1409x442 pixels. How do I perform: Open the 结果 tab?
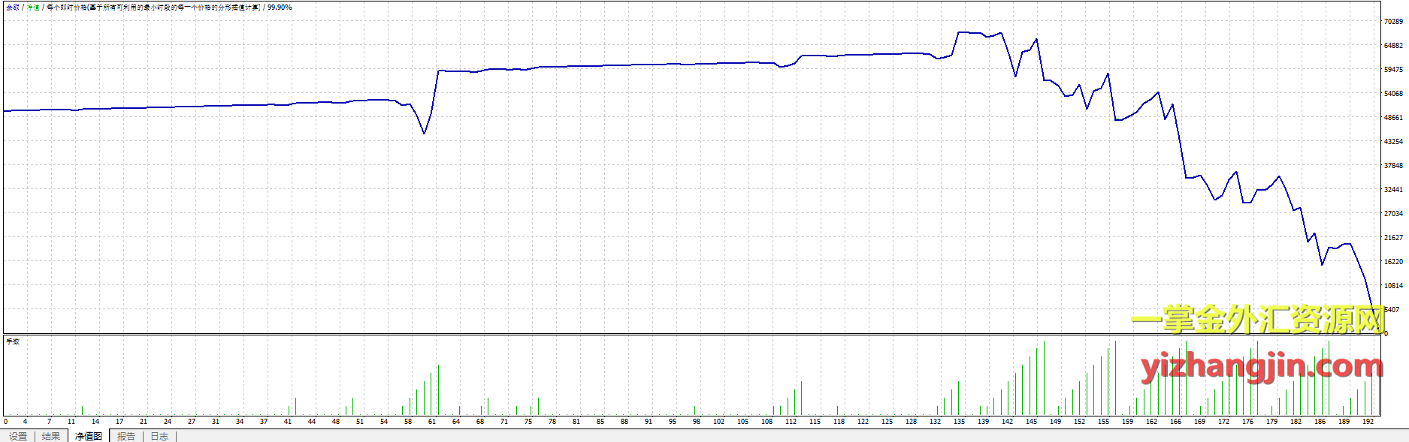[51, 436]
